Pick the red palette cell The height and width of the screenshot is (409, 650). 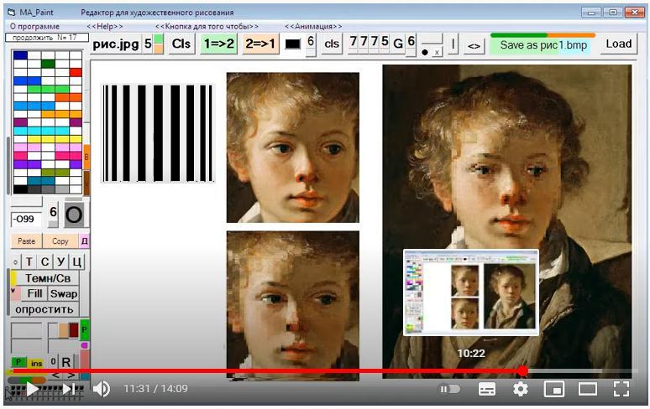(76, 72)
